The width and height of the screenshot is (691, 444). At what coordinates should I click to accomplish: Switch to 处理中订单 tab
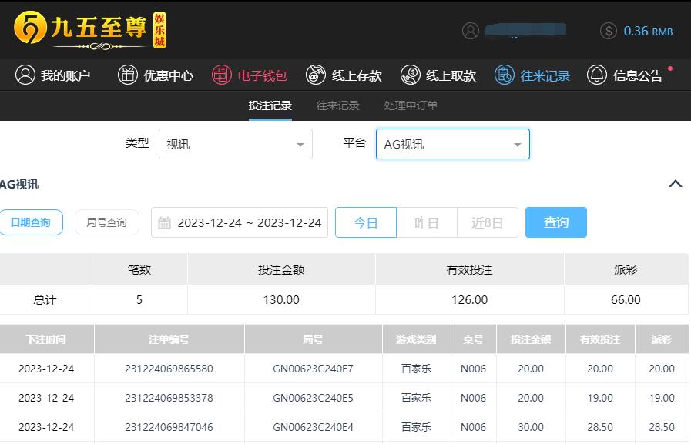point(411,105)
